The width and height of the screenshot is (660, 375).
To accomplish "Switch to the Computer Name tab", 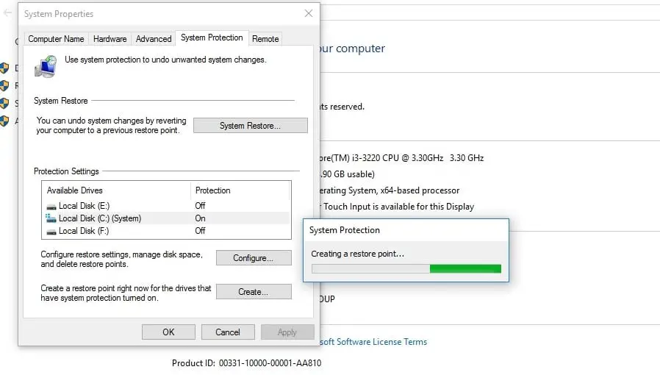I will point(56,39).
